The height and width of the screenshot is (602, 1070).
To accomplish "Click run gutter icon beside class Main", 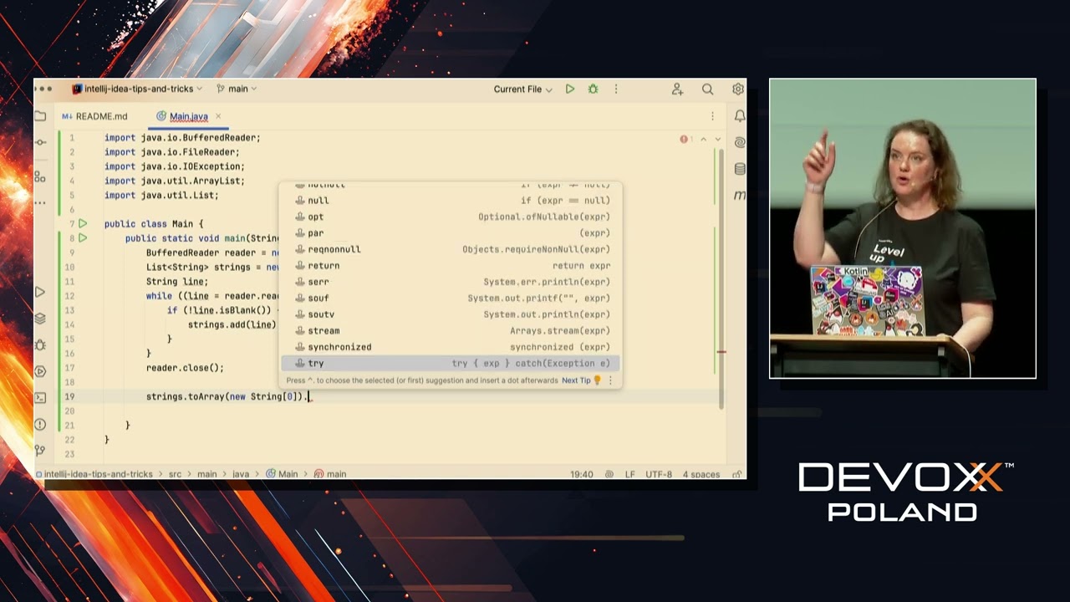I will (x=83, y=224).
